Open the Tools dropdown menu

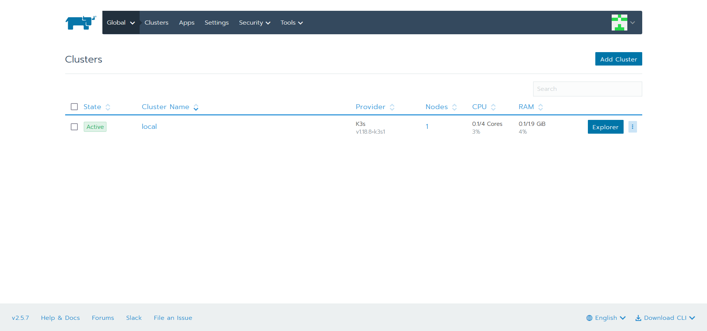[x=292, y=23]
